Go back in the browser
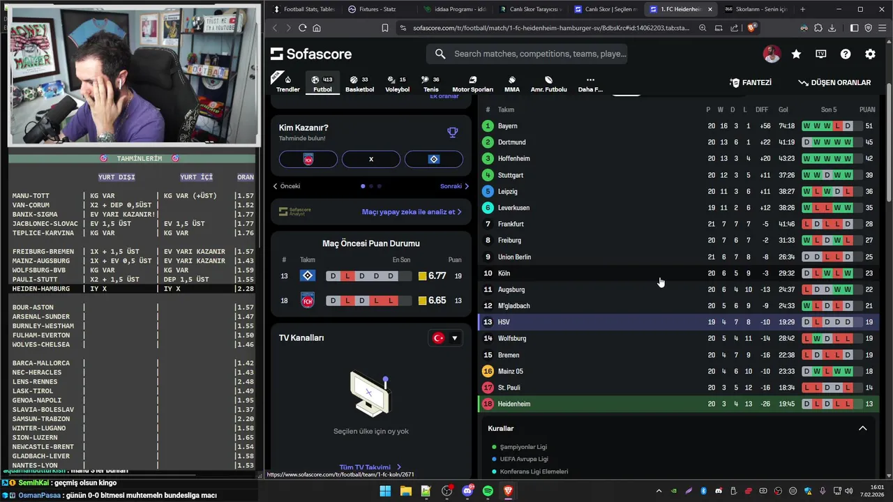 tap(275, 28)
